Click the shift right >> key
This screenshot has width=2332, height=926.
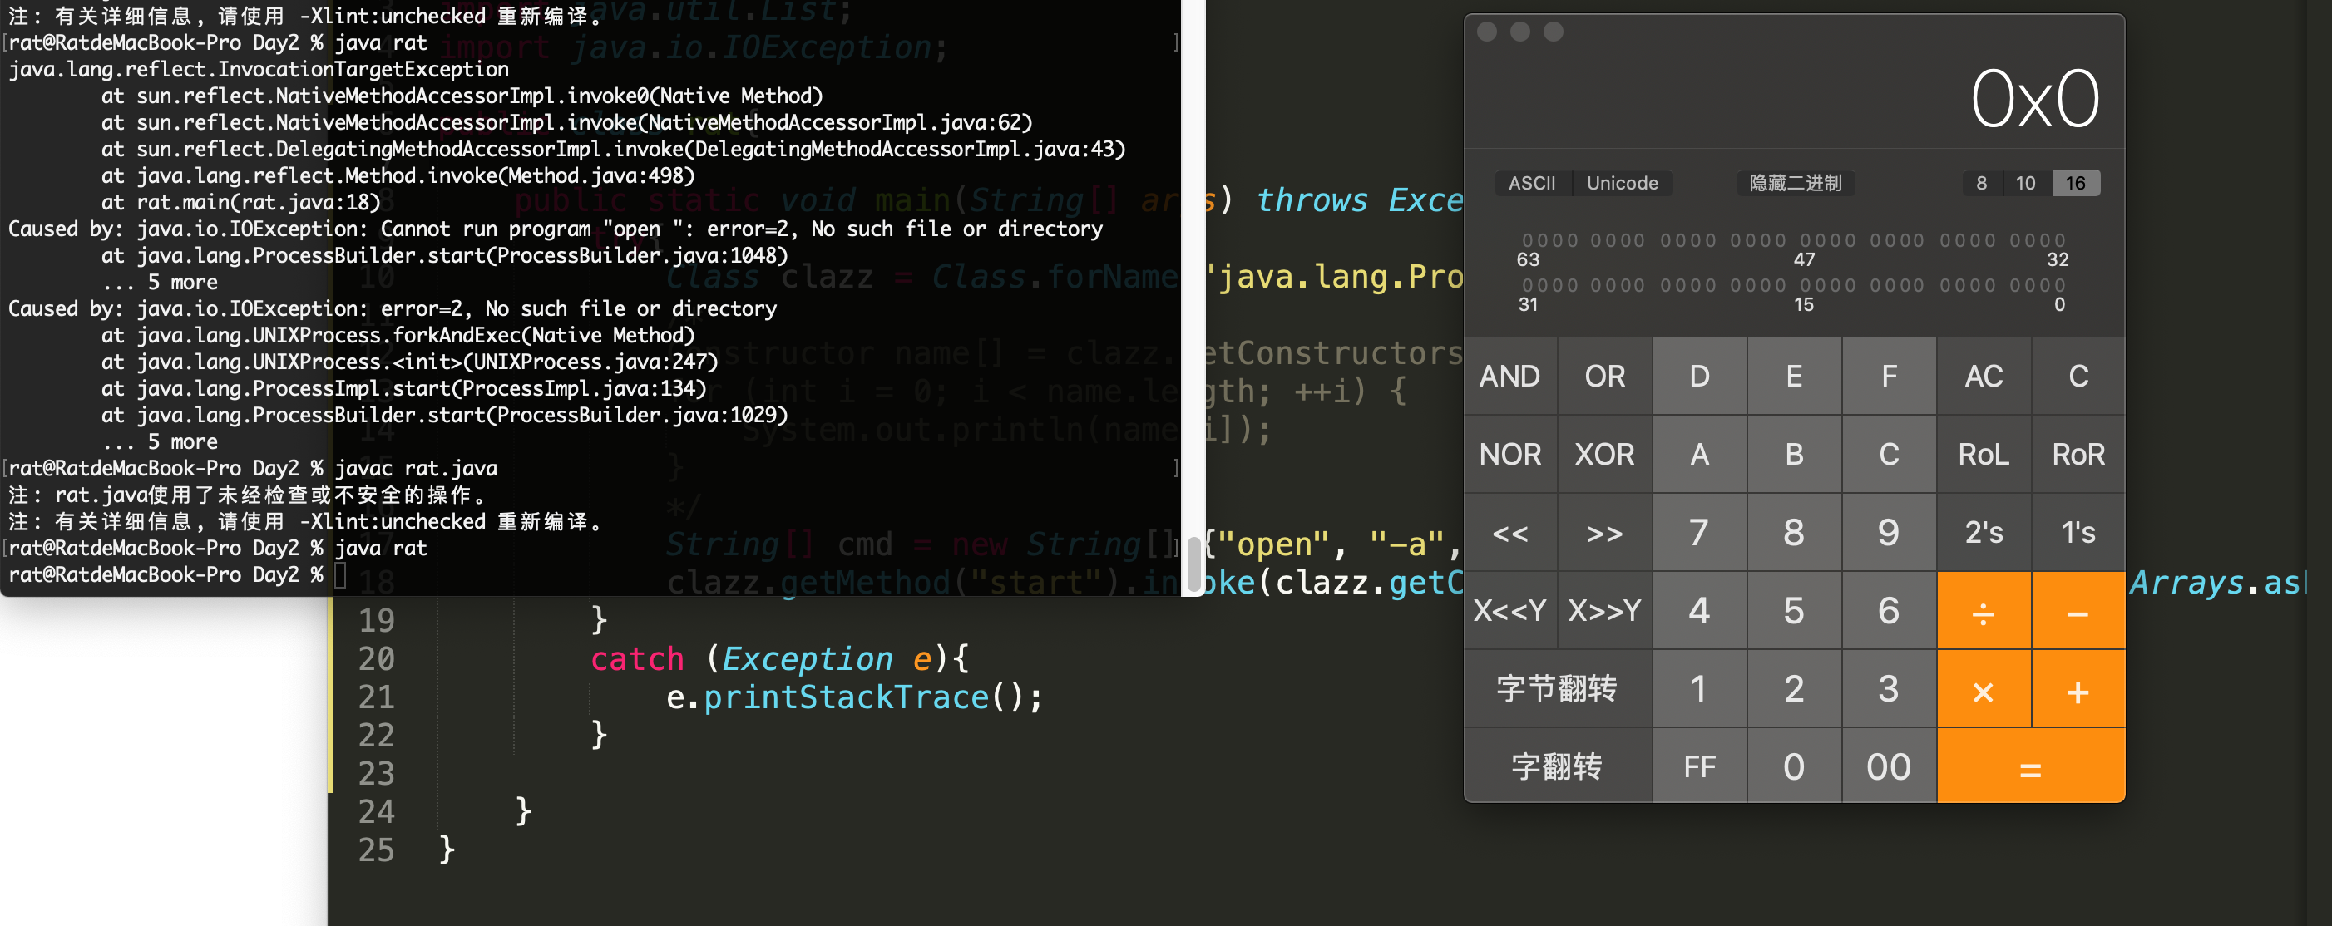pyautogui.click(x=1604, y=533)
